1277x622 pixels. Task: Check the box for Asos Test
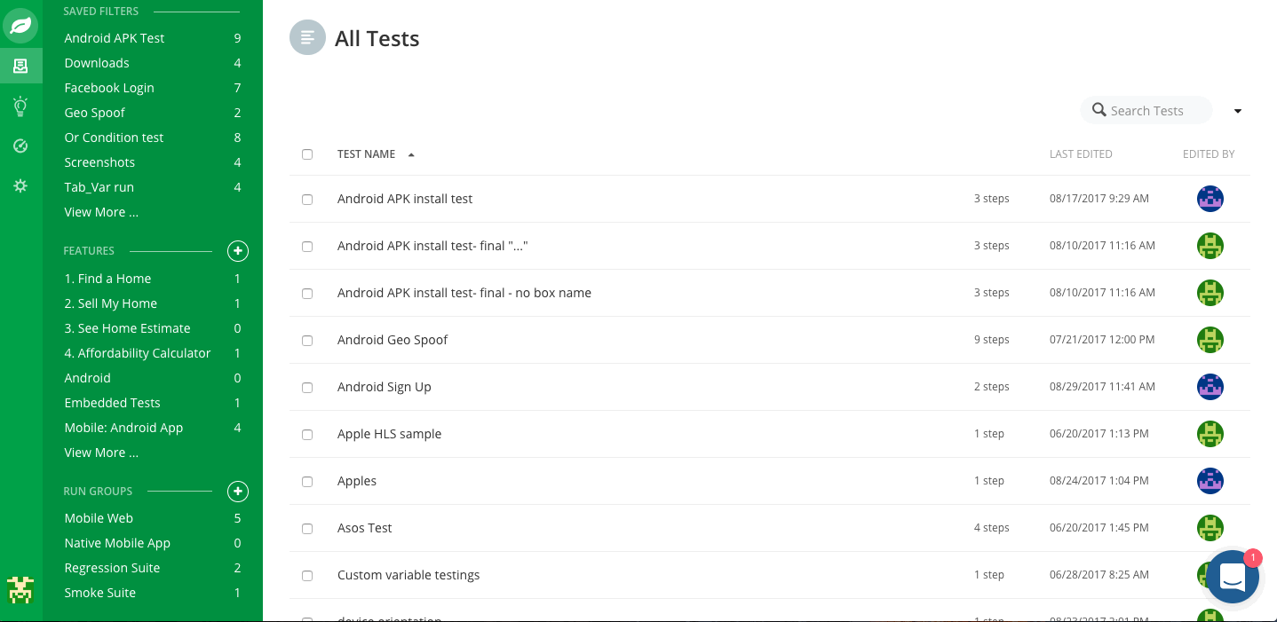tap(307, 529)
